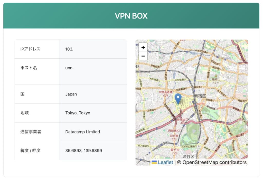Click the blue location marker pin
The width and height of the screenshot is (263, 180).
pos(178,98)
